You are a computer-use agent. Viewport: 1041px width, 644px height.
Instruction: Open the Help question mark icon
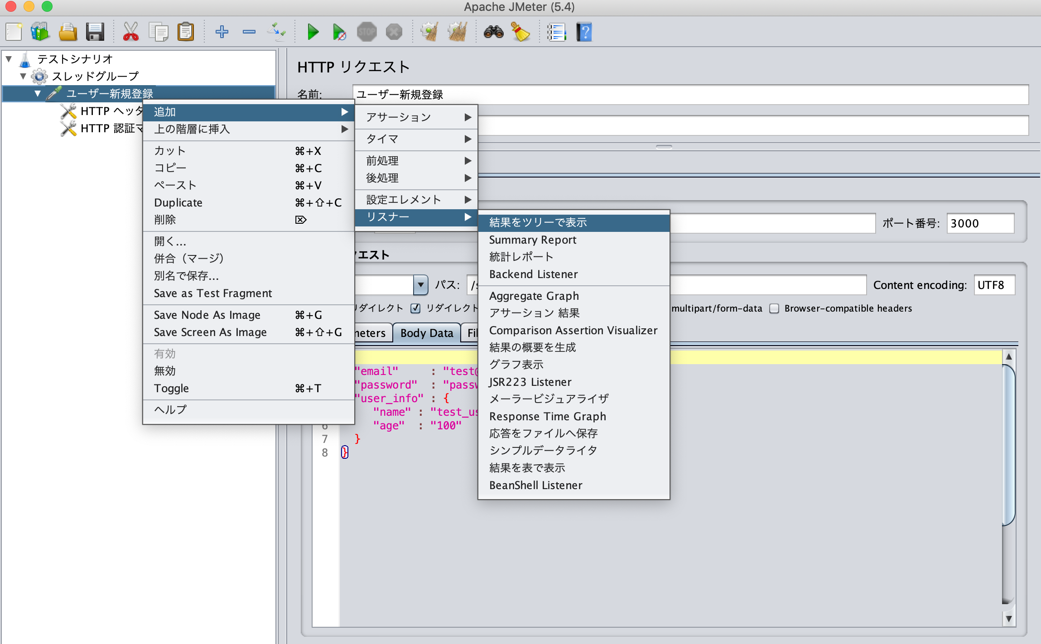coord(584,32)
